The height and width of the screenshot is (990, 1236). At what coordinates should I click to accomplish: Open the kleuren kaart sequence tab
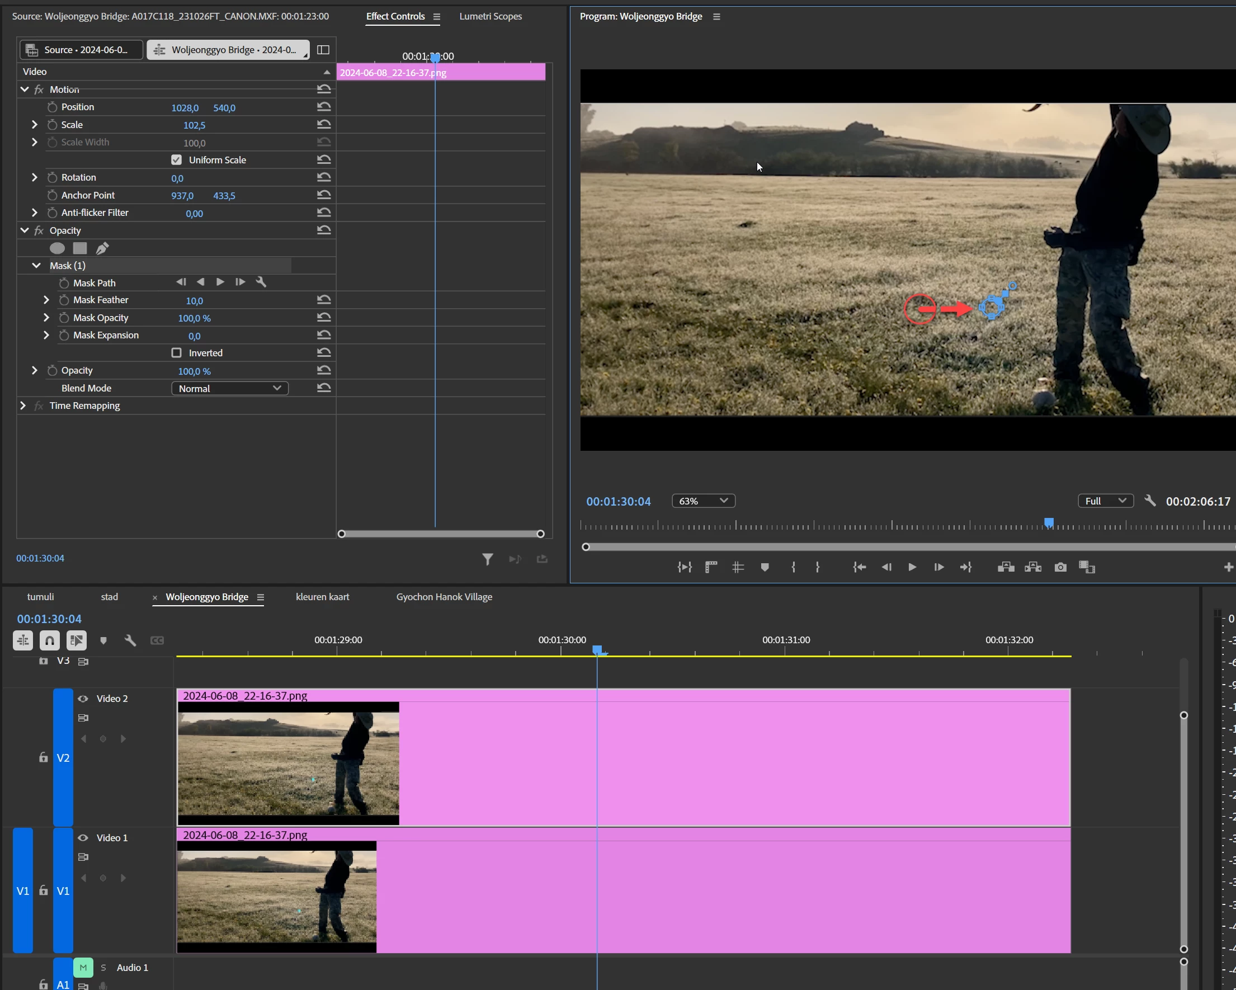pos(322,597)
